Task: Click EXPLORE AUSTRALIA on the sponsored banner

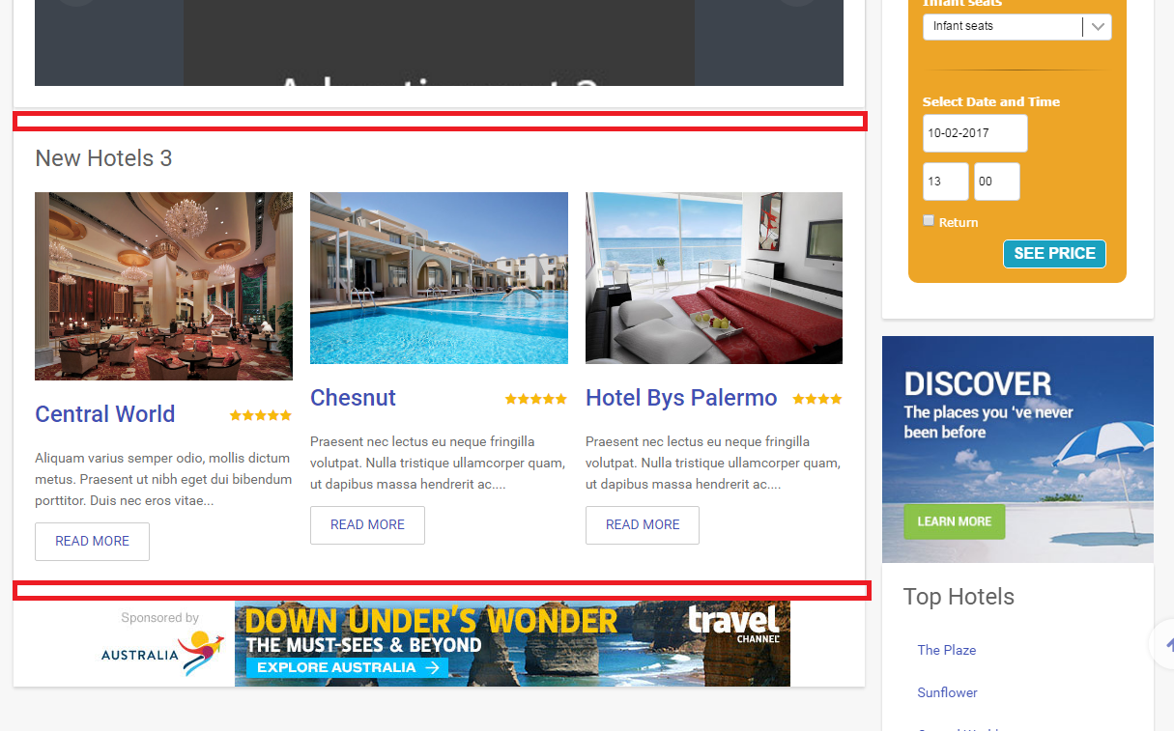Action: [x=347, y=667]
